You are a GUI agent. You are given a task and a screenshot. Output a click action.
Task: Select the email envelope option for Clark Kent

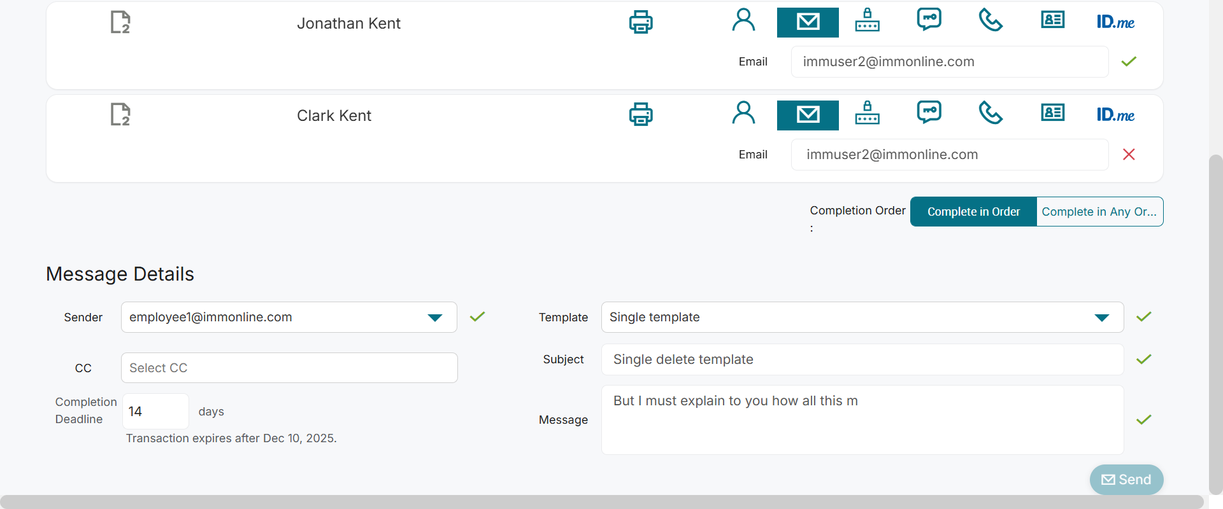808,115
